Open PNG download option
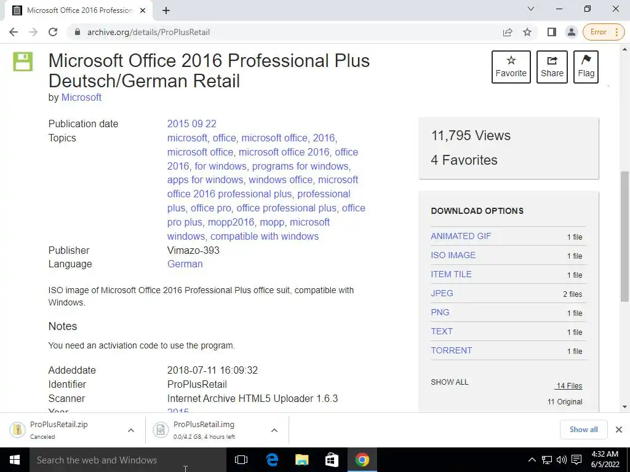 click(x=440, y=312)
